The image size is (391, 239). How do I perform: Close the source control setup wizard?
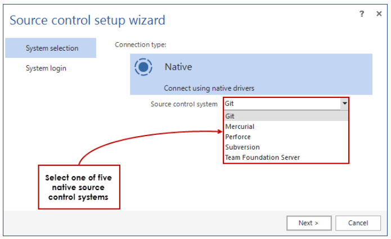[x=379, y=13]
